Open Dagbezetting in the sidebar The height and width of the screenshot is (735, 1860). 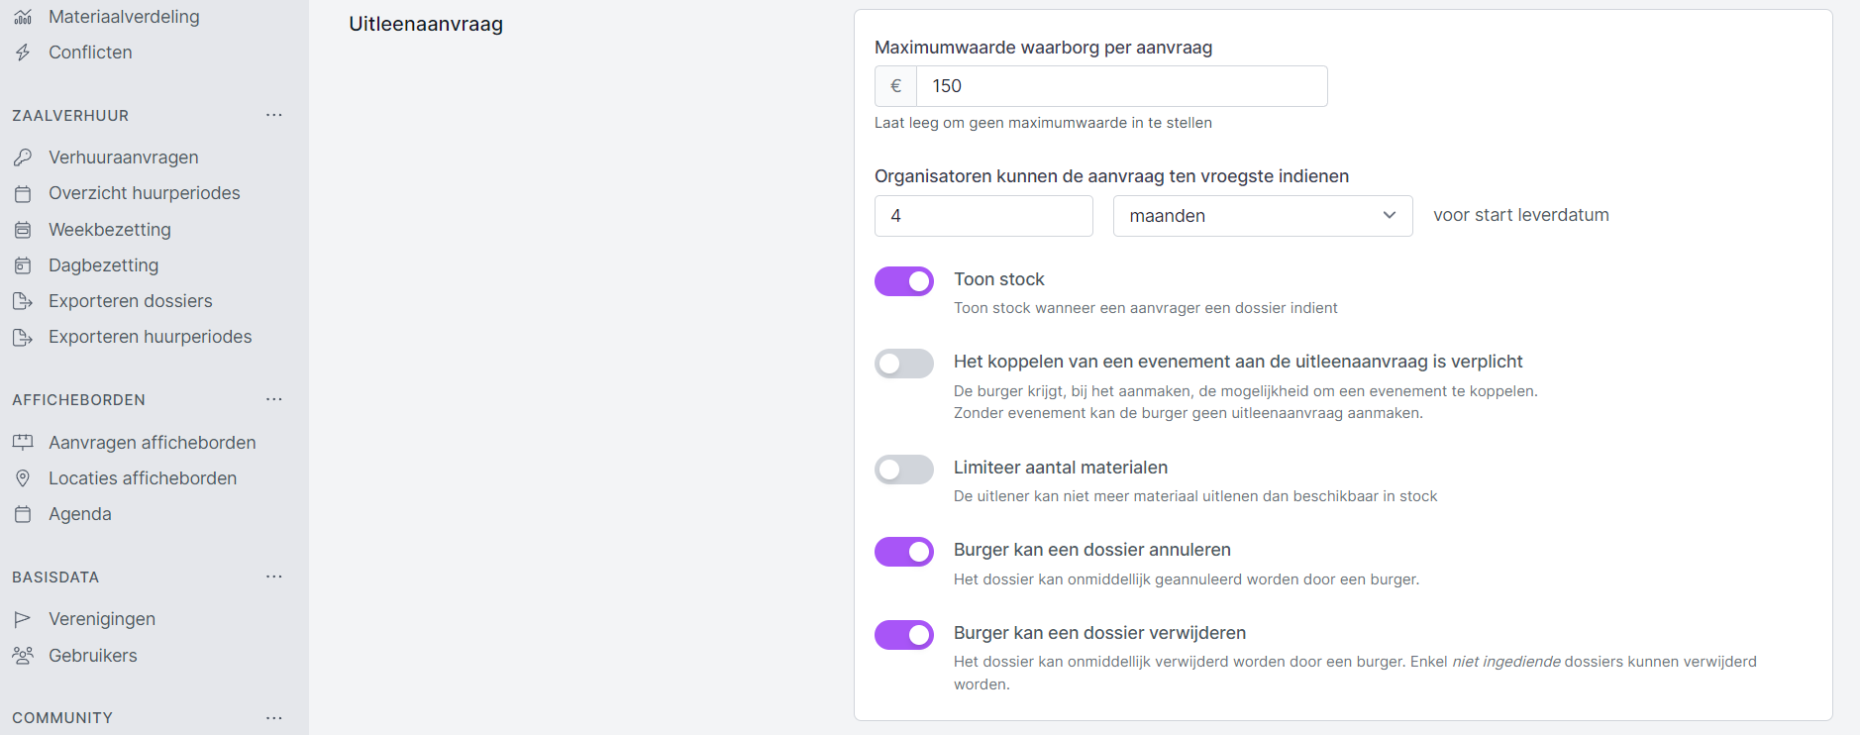[x=103, y=265]
